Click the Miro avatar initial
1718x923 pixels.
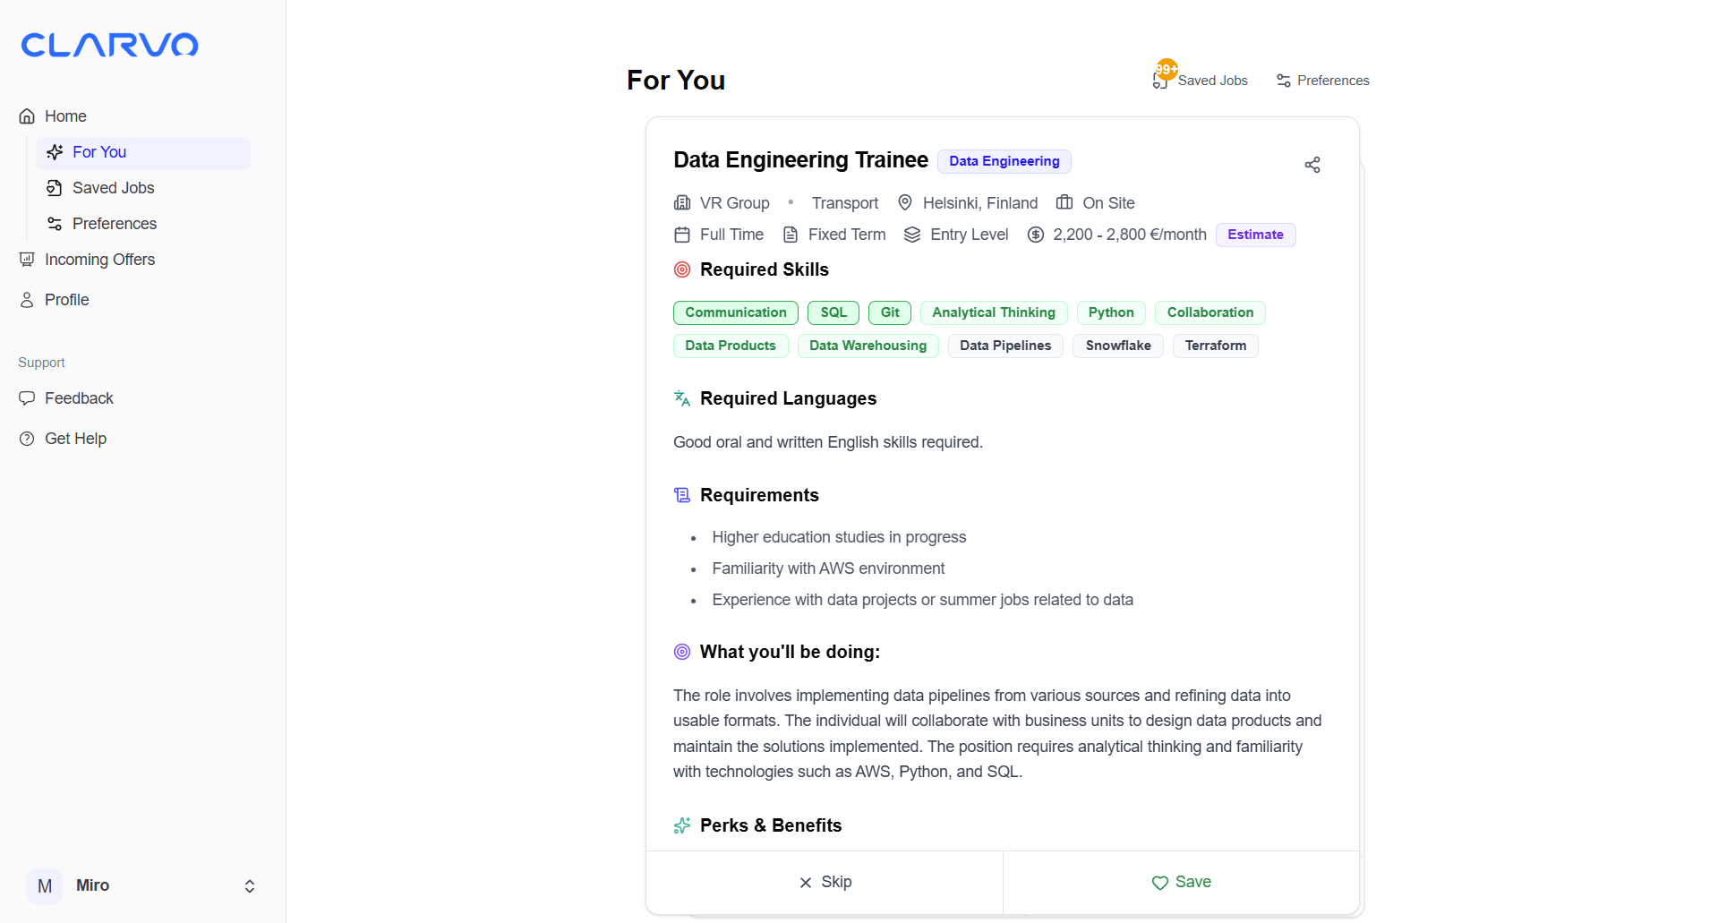(x=44, y=886)
